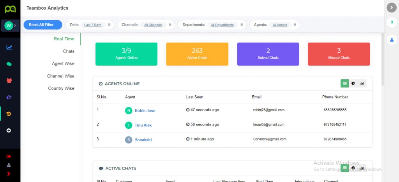Open agent Robin Jose link
Screen dimensions: 399x182
tap(145, 111)
